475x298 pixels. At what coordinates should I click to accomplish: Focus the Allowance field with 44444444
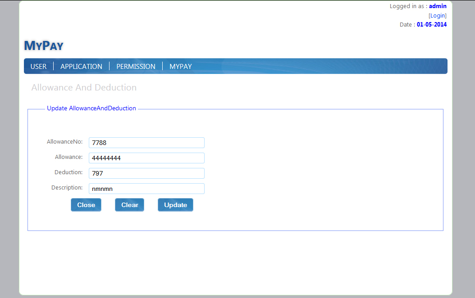[146, 158]
